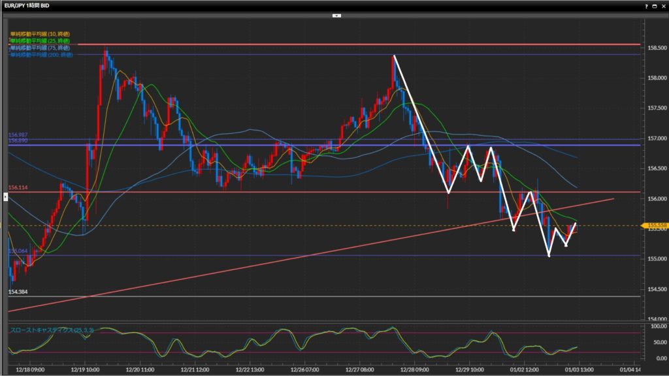This screenshot has width=669, height=376.
Task: Expand the top toolbar dropdown arrow
Action: [x=336, y=14]
